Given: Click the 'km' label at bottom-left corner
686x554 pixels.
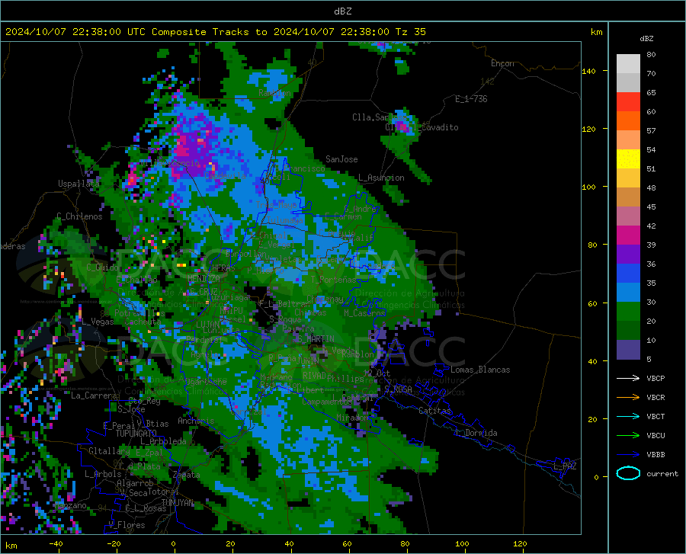Looking at the screenshot, I should tap(11, 546).
